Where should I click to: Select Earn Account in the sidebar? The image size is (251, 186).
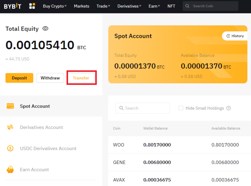click(51, 169)
